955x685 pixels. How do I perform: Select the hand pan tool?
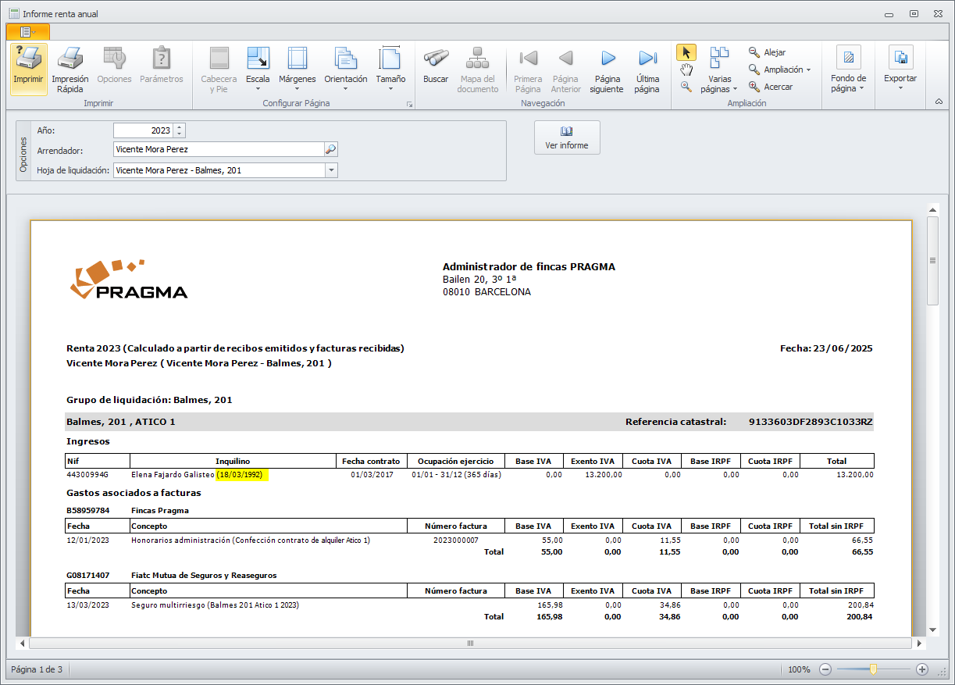(686, 70)
